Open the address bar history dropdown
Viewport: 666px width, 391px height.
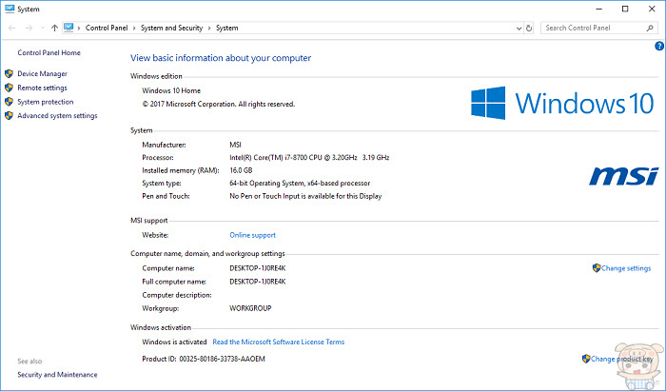coord(519,28)
